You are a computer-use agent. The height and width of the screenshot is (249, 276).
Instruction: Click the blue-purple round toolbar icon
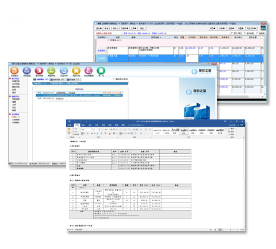[26, 71]
